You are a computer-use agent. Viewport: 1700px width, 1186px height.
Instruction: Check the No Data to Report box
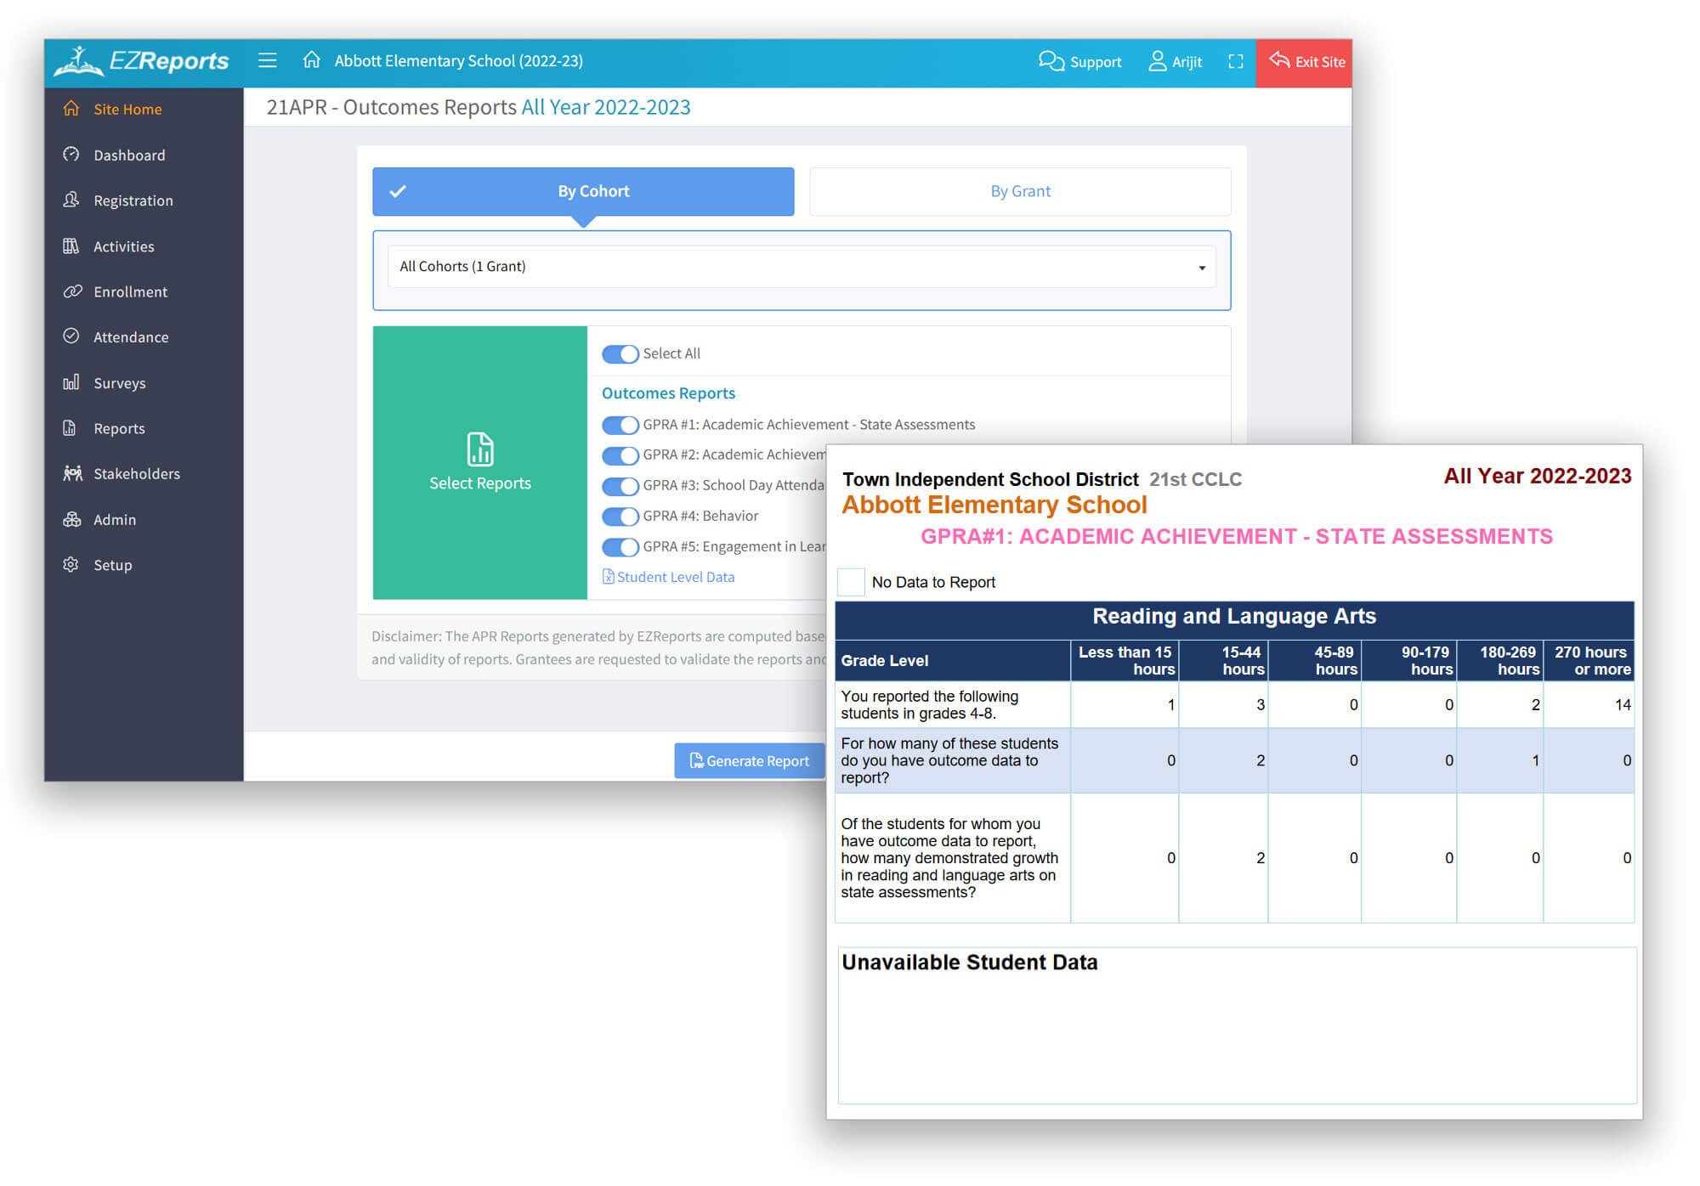click(851, 582)
